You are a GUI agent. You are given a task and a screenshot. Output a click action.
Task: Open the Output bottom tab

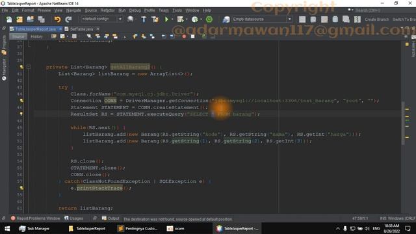(x=110, y=218)
